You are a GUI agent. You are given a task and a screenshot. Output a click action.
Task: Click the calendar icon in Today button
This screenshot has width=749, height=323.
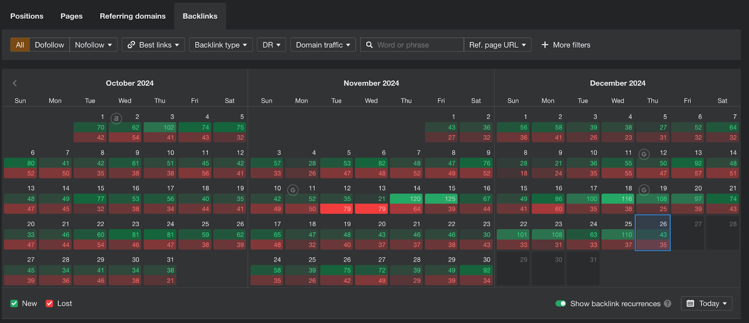[690, 303]
